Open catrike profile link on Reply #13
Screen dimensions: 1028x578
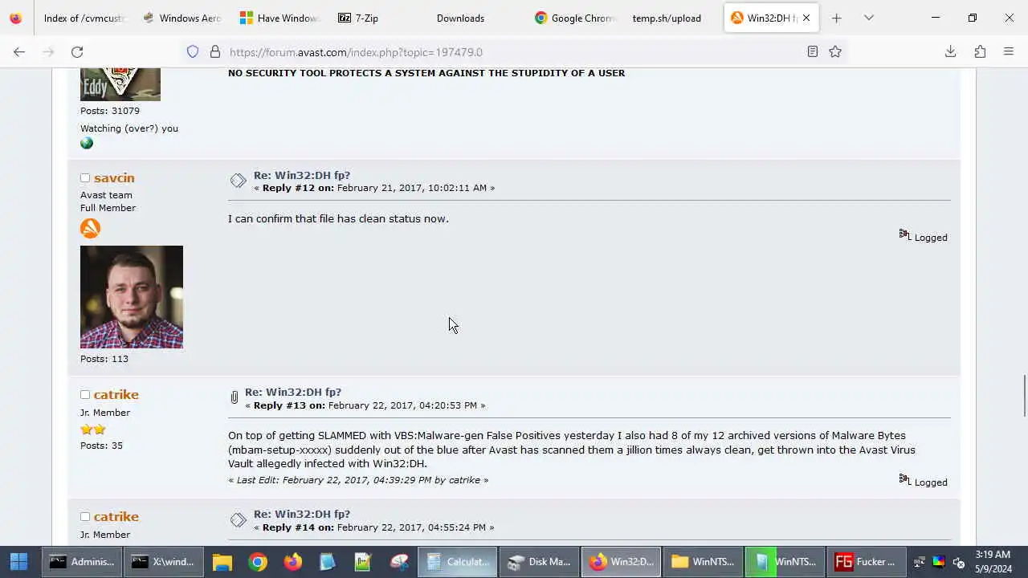pyautogui.click(x=116, y=395)
